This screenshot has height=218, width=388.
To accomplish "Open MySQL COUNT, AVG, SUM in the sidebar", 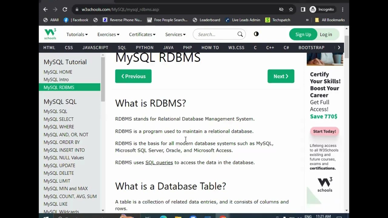I will pos(70,197).
